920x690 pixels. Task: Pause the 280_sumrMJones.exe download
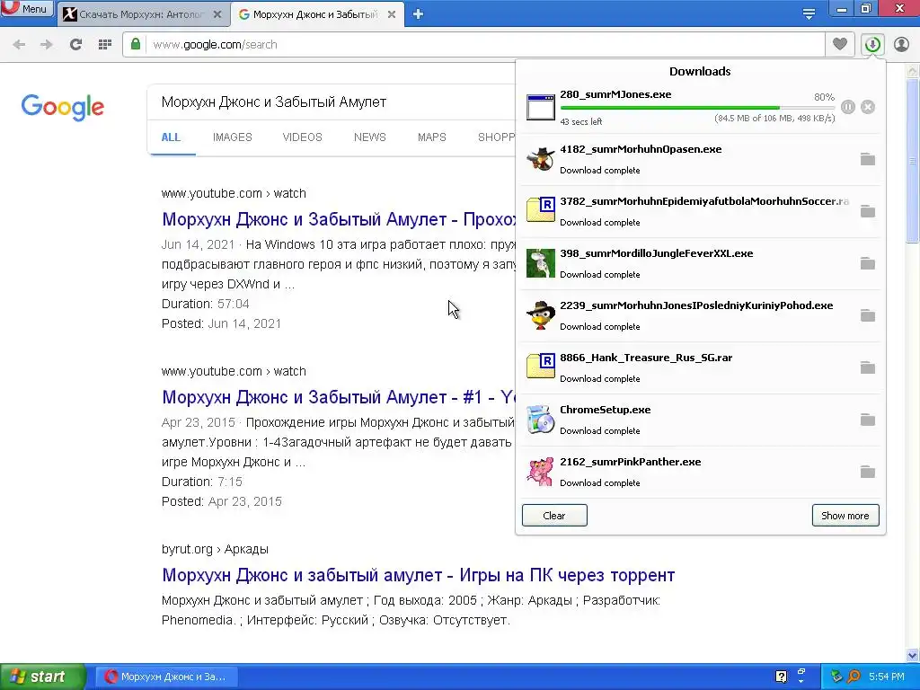848,107
